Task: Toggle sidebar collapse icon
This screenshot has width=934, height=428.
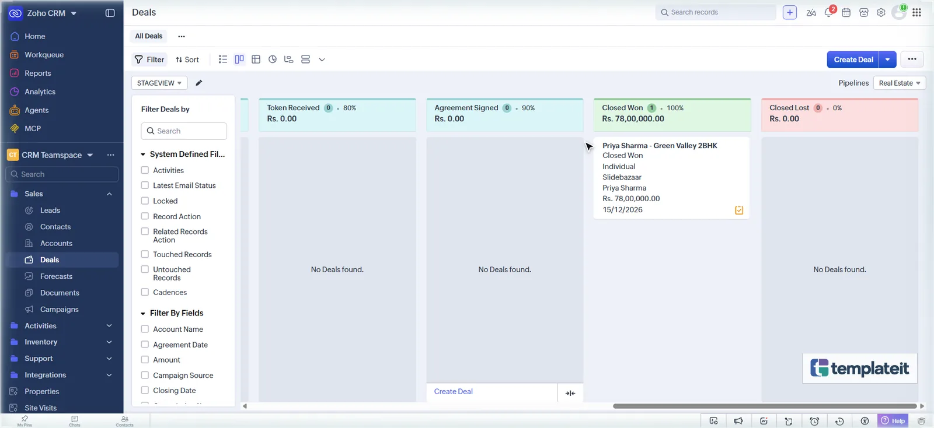Action: pos(110,13)
